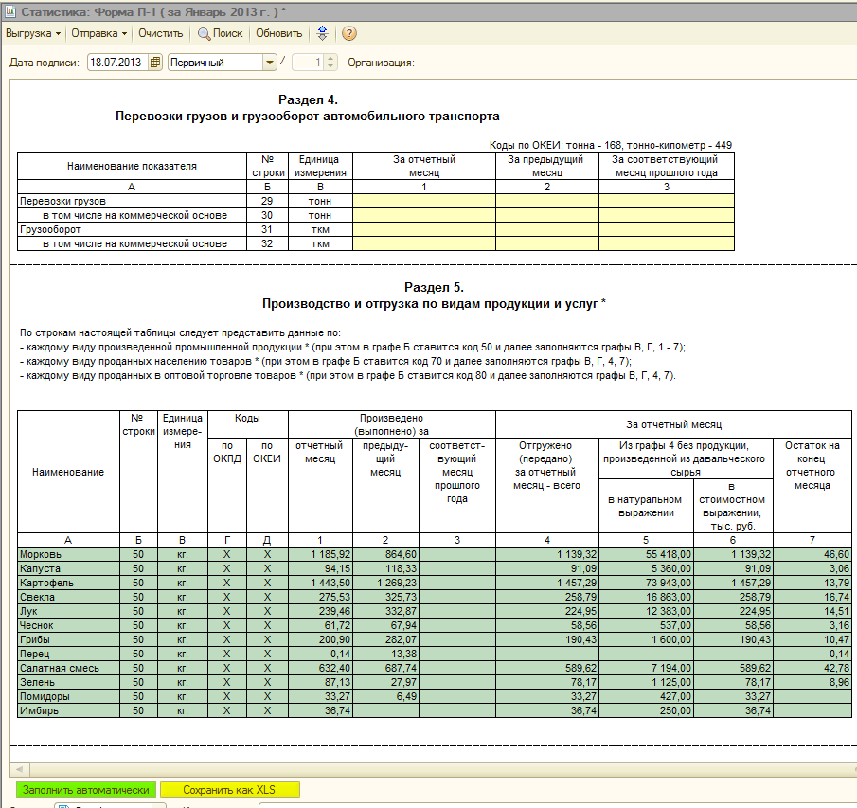This screenshot has width=857, height=808.
Task: Select row 30 cell for previous month
Action: tap(547, 215)
